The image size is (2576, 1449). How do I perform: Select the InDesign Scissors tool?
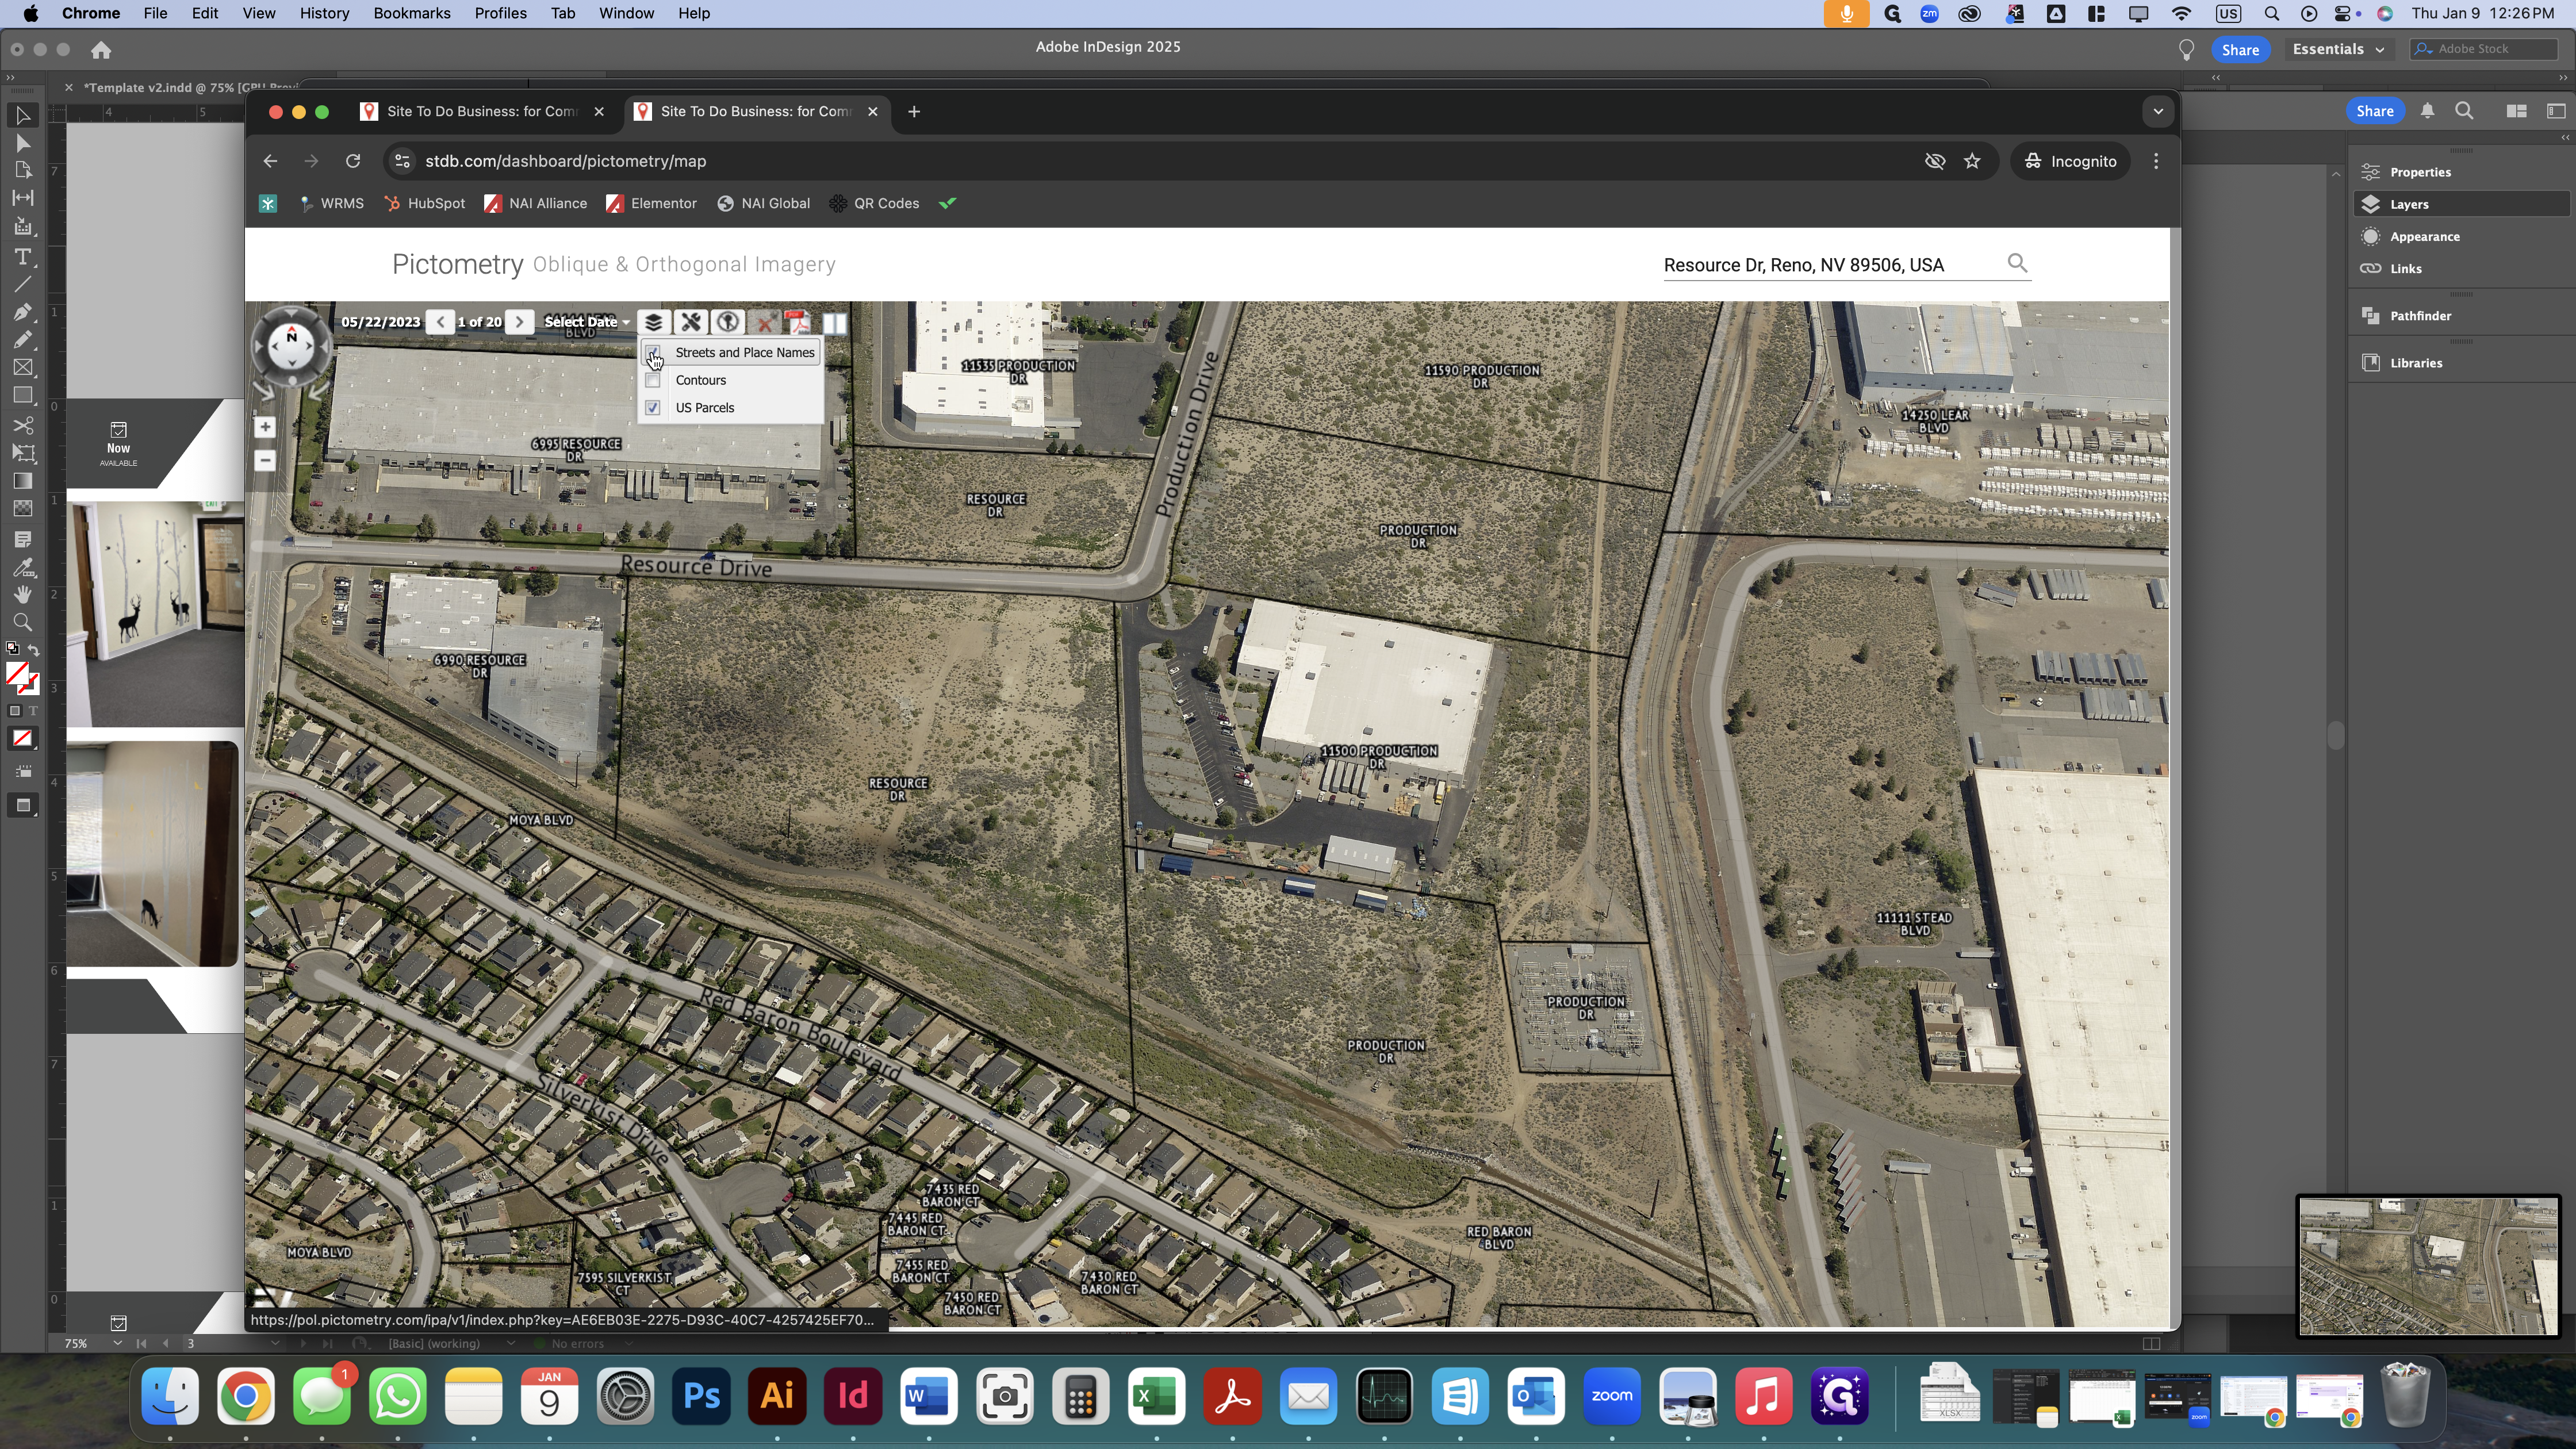point(23,425)
